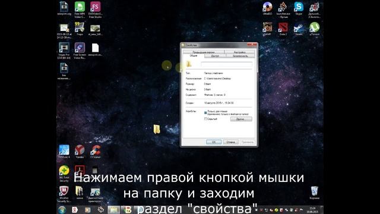Image resolution: width=380 pixels, height=214 pixels.
Task: Open the Fraps desktop shortcut
Action: coord(80,29)
